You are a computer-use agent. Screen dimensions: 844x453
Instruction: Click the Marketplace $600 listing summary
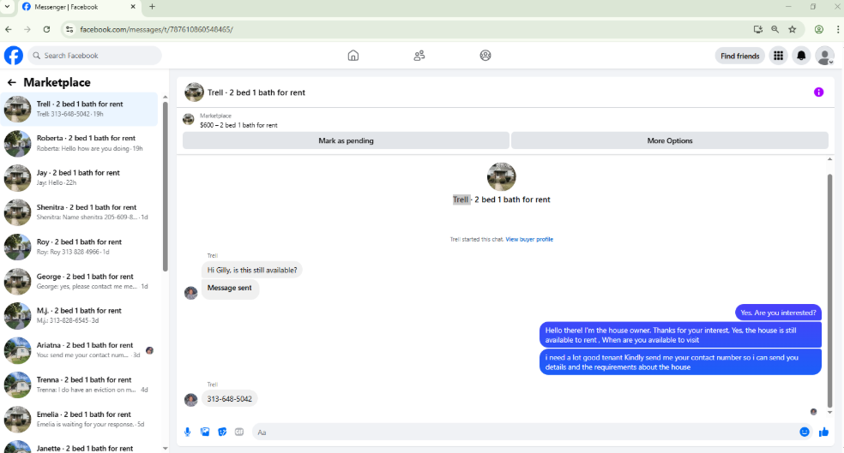click(238, 121)
